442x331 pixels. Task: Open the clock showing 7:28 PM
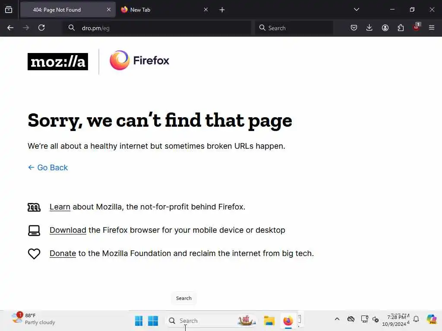(x=395, y=321)
